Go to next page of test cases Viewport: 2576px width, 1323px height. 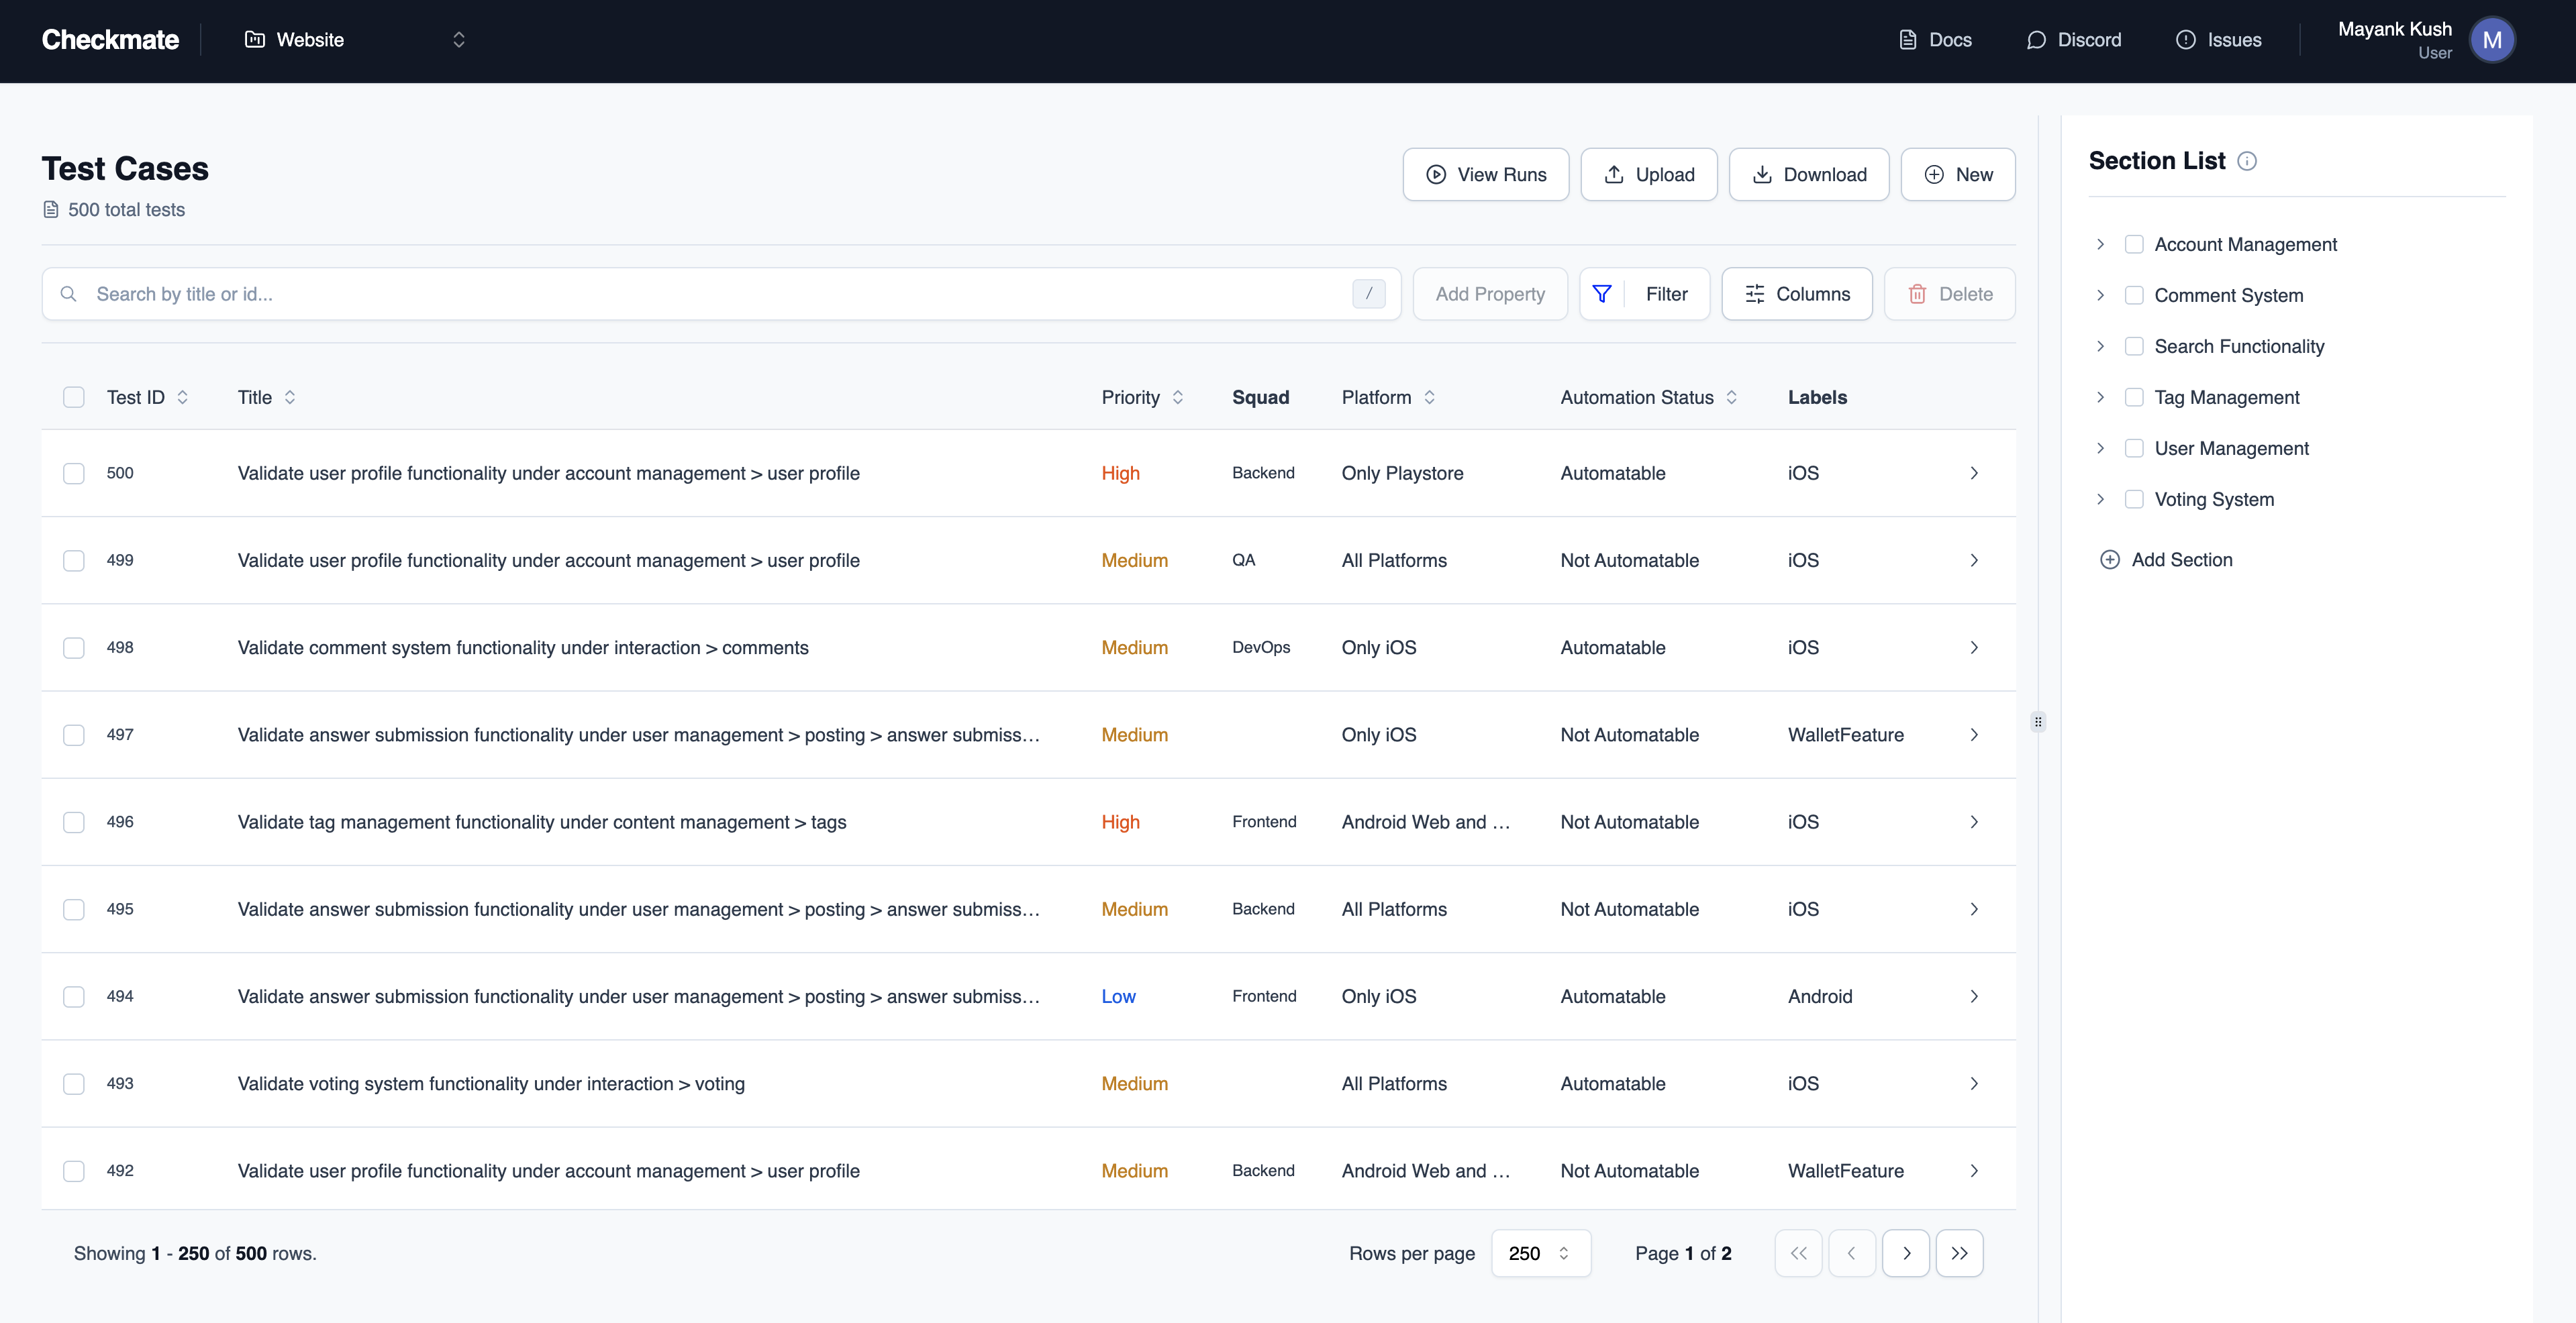tap(1906, 1253)
